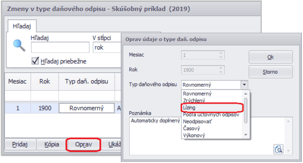Select the Neodpisovať list option
Screen dimensions: 303x163
(x=199, y=121)
